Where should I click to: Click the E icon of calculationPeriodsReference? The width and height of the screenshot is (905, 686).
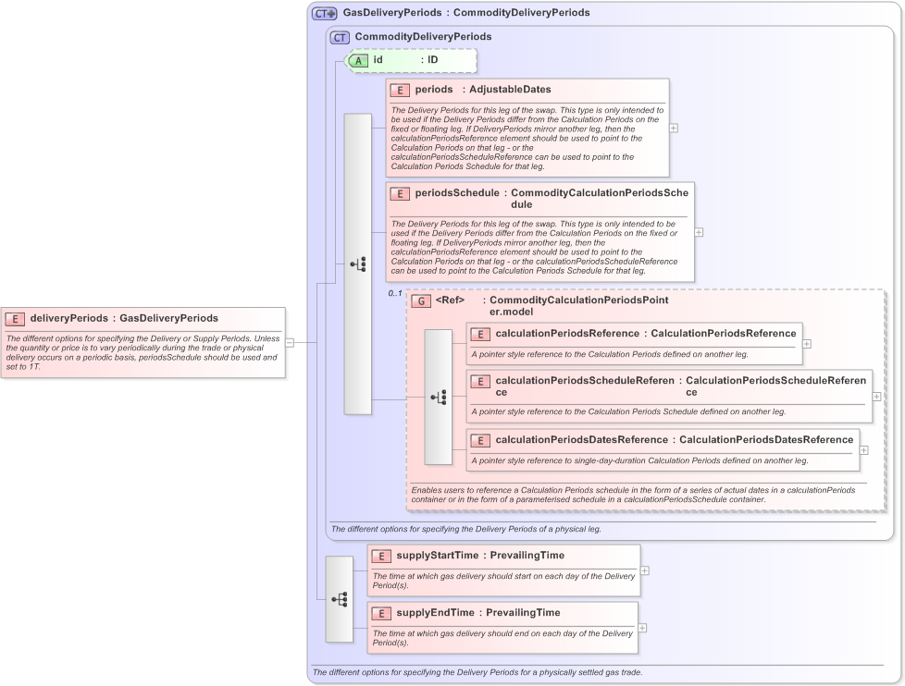(x=480, y=334)
